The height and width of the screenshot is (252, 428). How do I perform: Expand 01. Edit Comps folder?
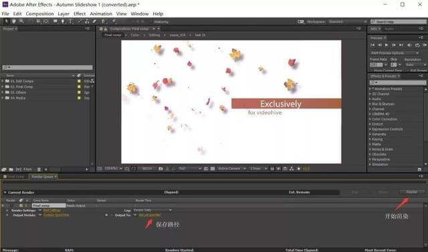3,81
